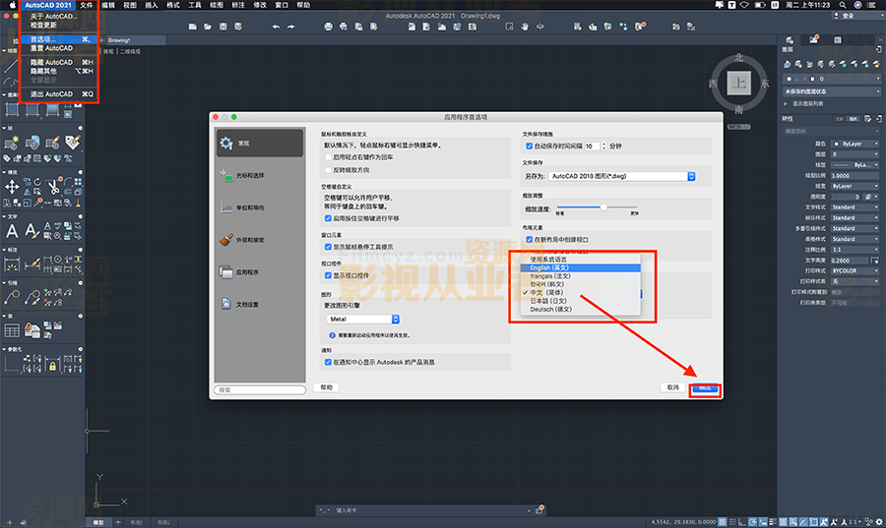Screen dimensions: 886x528
Task: Choose 日本語 (日文) from language list
Action: tap(580, 301)
